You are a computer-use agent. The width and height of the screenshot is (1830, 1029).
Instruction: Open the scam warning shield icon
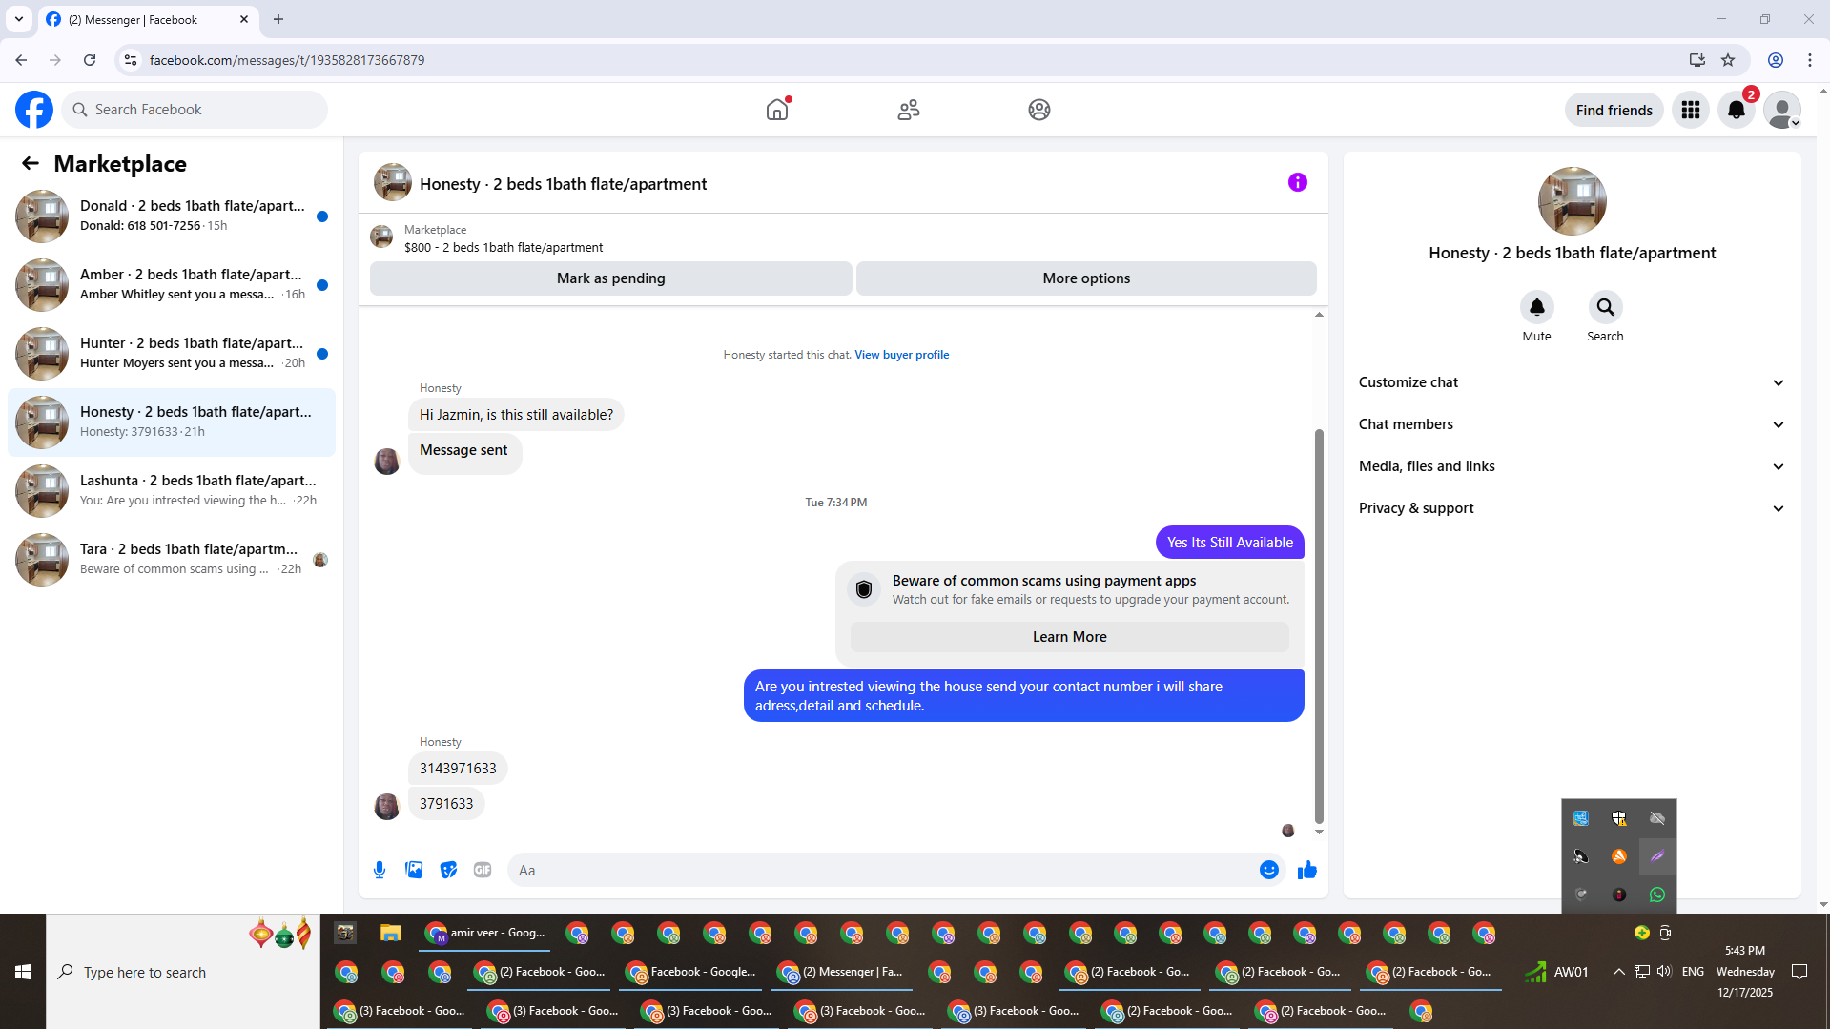(x=864, y=589)
